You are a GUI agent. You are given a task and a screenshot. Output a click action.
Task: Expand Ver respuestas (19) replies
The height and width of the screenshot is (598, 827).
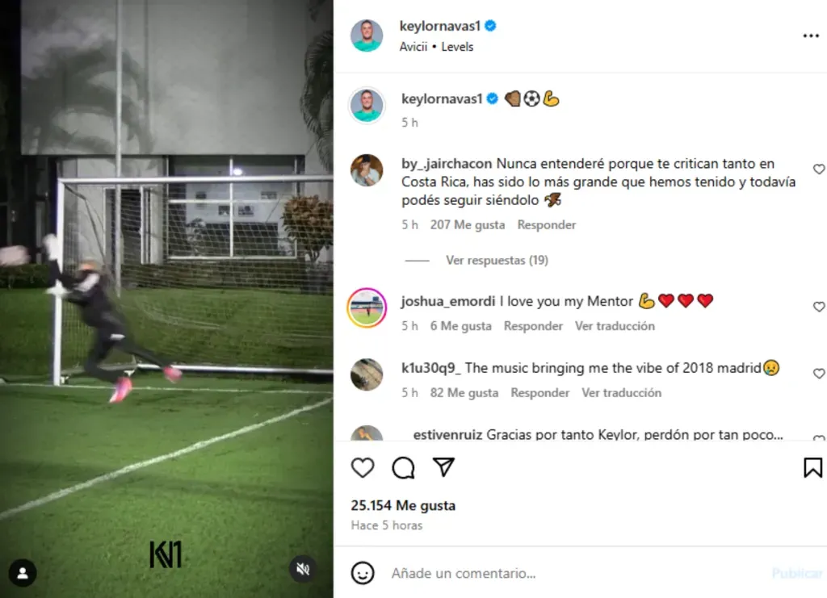497,261
